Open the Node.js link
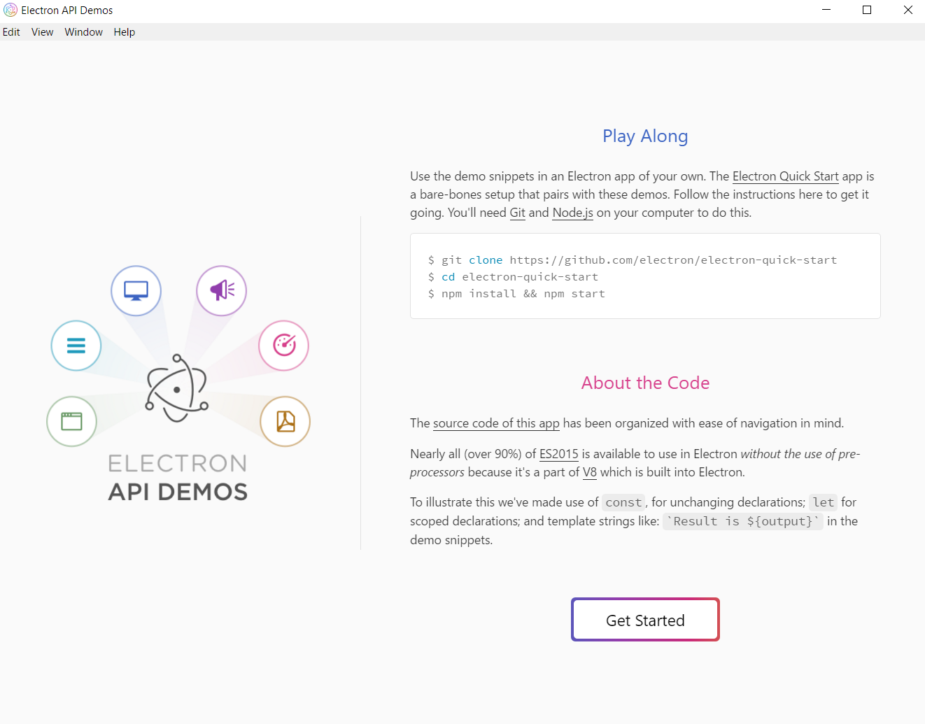Image resolution: width=925 pixels, height=724 pixels. click(572, 213)
